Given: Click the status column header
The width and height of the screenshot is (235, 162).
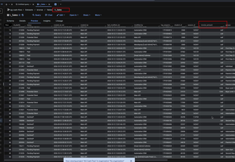Looking at the screenshot, I should [39, 25].
